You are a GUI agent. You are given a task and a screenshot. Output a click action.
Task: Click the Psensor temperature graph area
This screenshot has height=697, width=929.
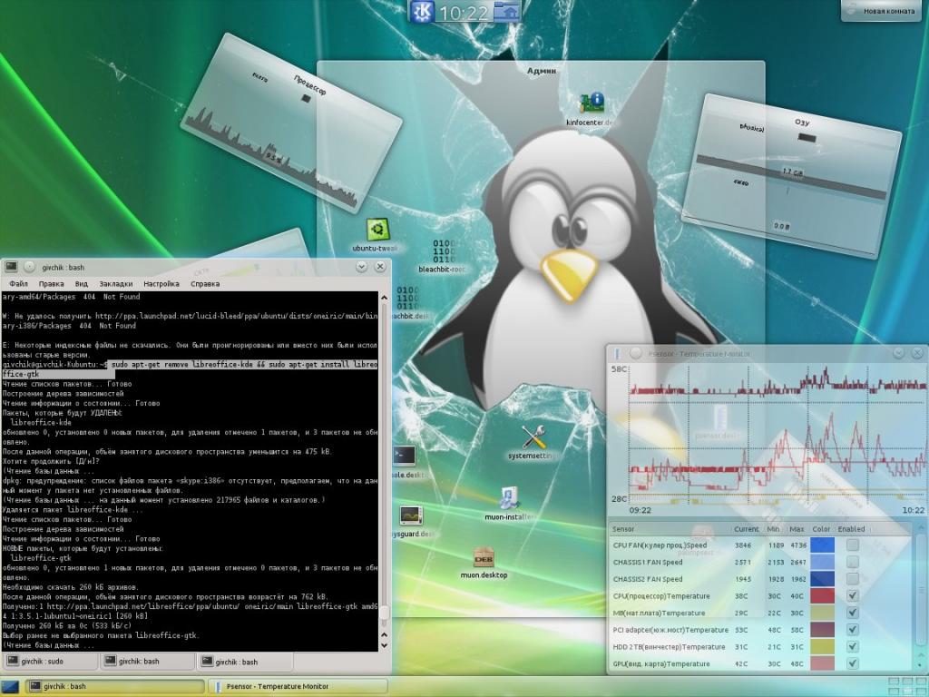pyautogui.click(x=777, y=436)
